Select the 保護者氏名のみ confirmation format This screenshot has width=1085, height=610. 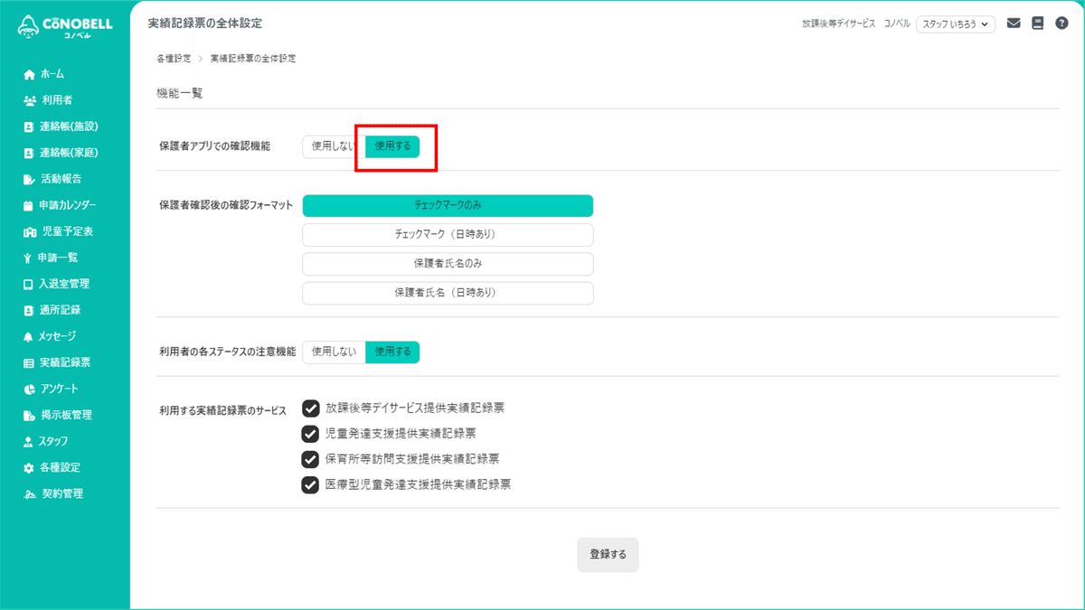448,264
